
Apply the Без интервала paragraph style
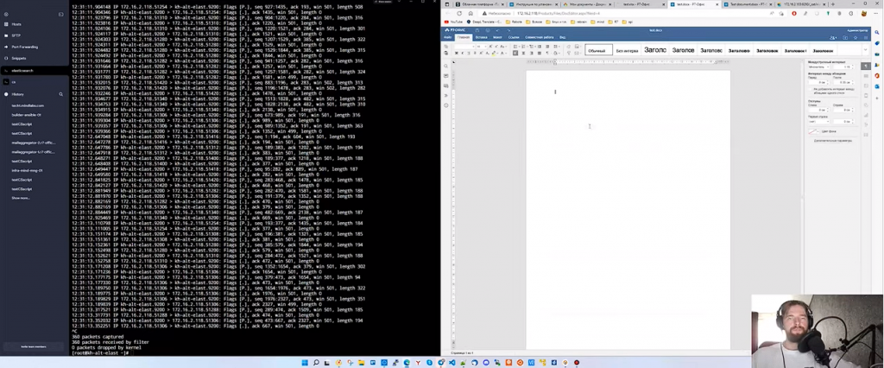627,50
